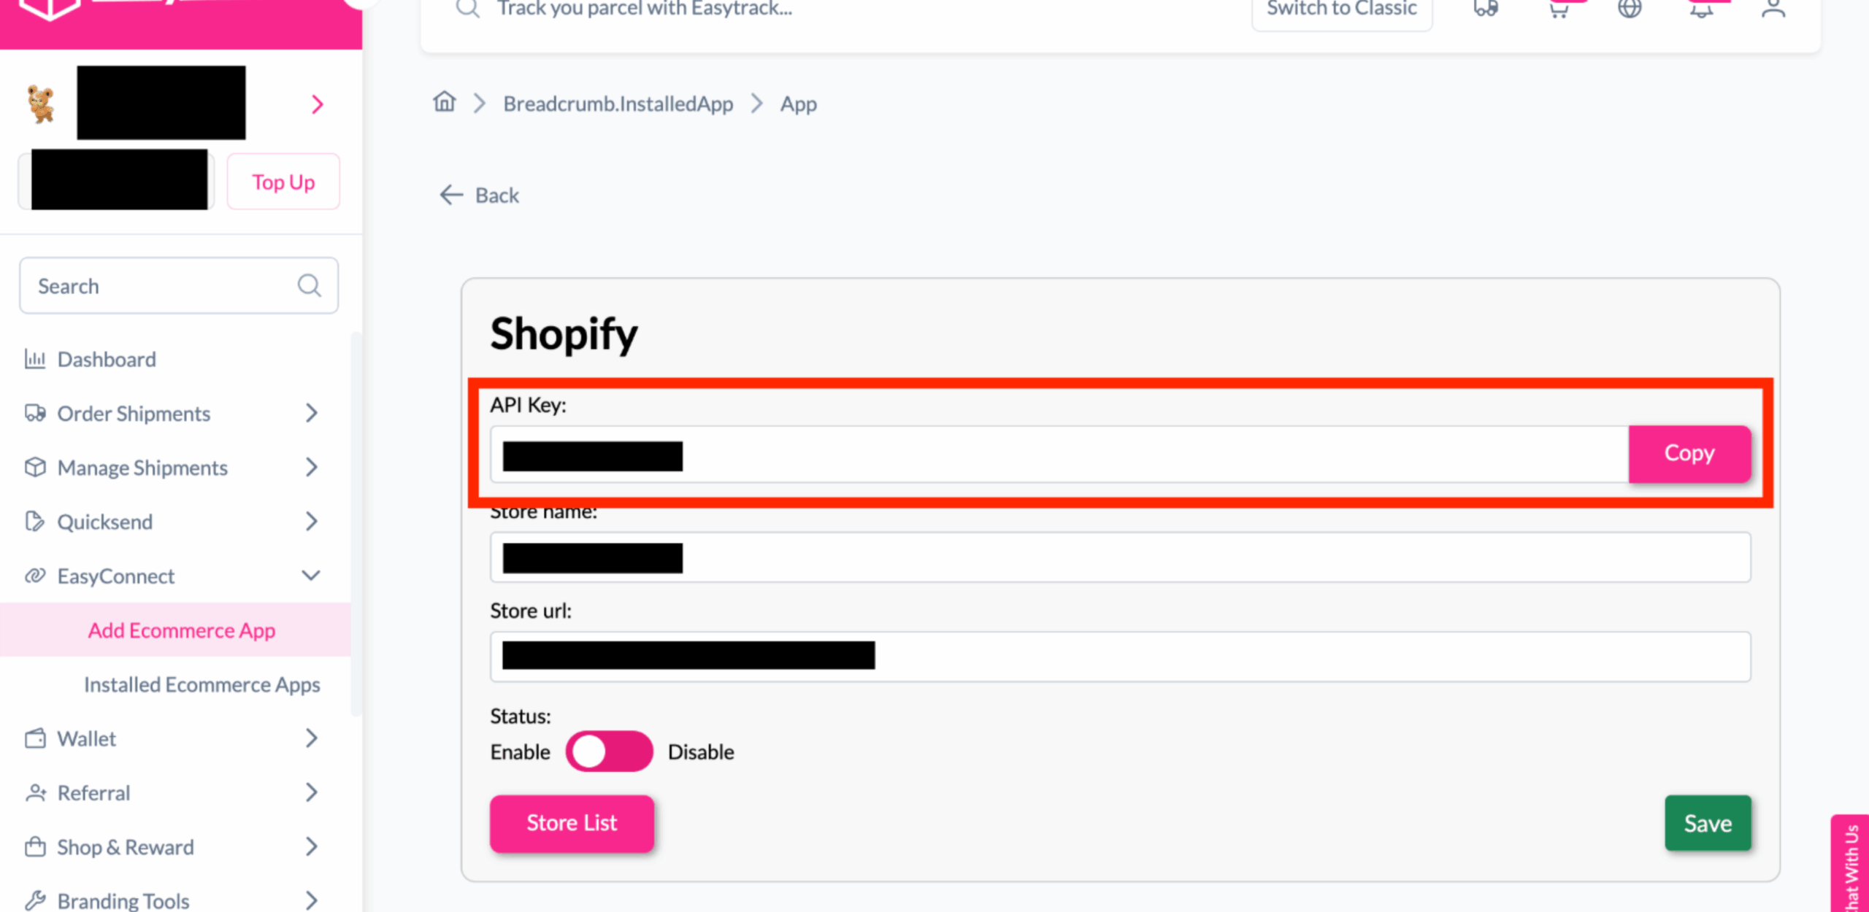Click the Top Up button
The width and height of the screenshot is (1869, 912).
283,182
